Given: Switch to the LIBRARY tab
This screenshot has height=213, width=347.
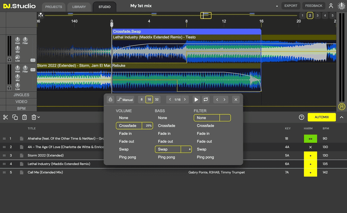Looking at the screenshot, I should (x=79, y=7).
